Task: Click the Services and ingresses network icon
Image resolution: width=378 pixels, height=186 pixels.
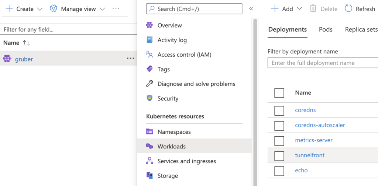Action: coord(150,161)
